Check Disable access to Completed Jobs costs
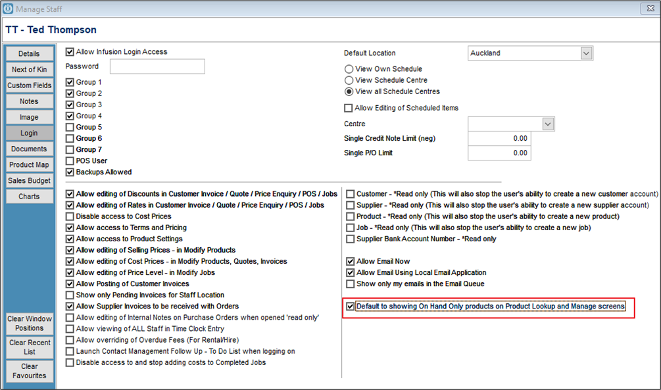Screen dimensions: 661x390 [70, 362]
